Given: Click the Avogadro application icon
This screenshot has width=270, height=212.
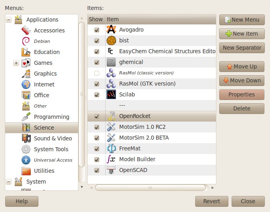Looking at the screenshot, I should coord(111,30).
